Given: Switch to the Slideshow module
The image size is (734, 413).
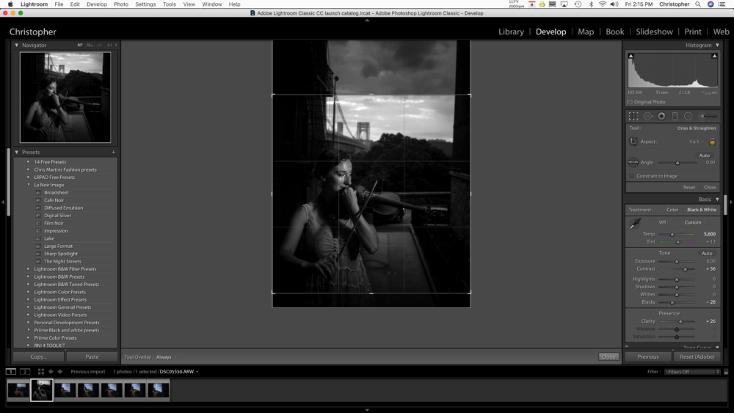Looking at the screenshot, I should pyautogui.click(x=654, y=32).
